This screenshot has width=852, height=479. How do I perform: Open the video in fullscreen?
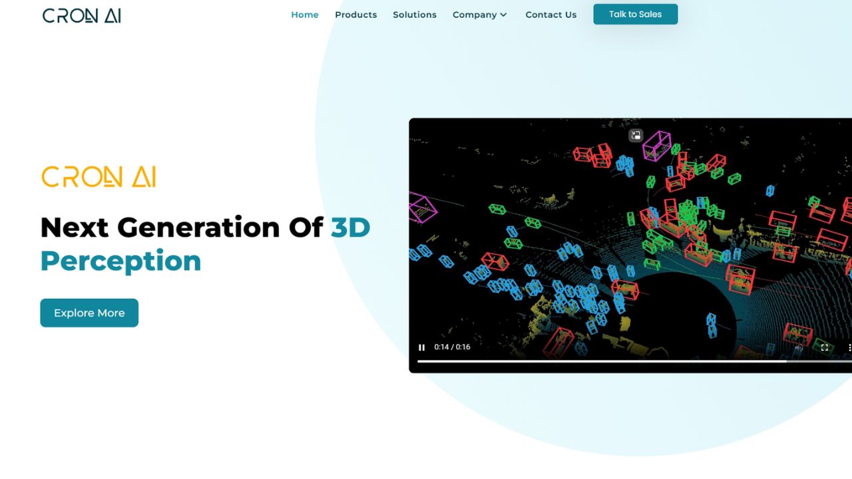[824, 347]
